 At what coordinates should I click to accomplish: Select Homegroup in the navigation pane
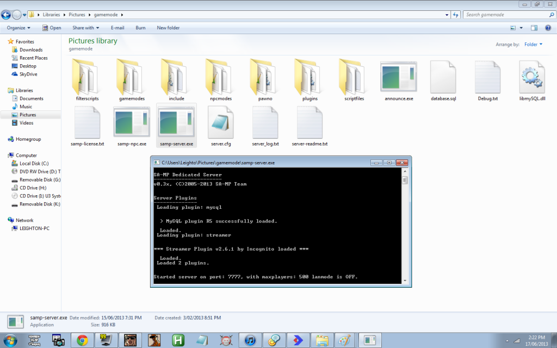pyautogui.click(x=28, y=139)
